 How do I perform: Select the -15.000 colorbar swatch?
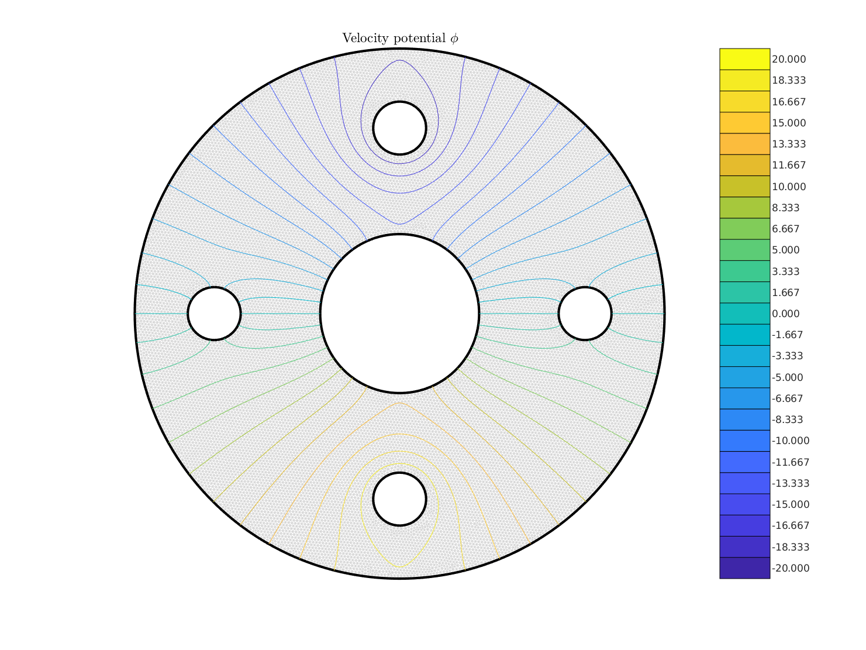coord(744,504)
